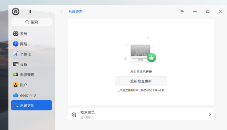Close the Control Center window

pyautogui.click(x=221, y=11)
